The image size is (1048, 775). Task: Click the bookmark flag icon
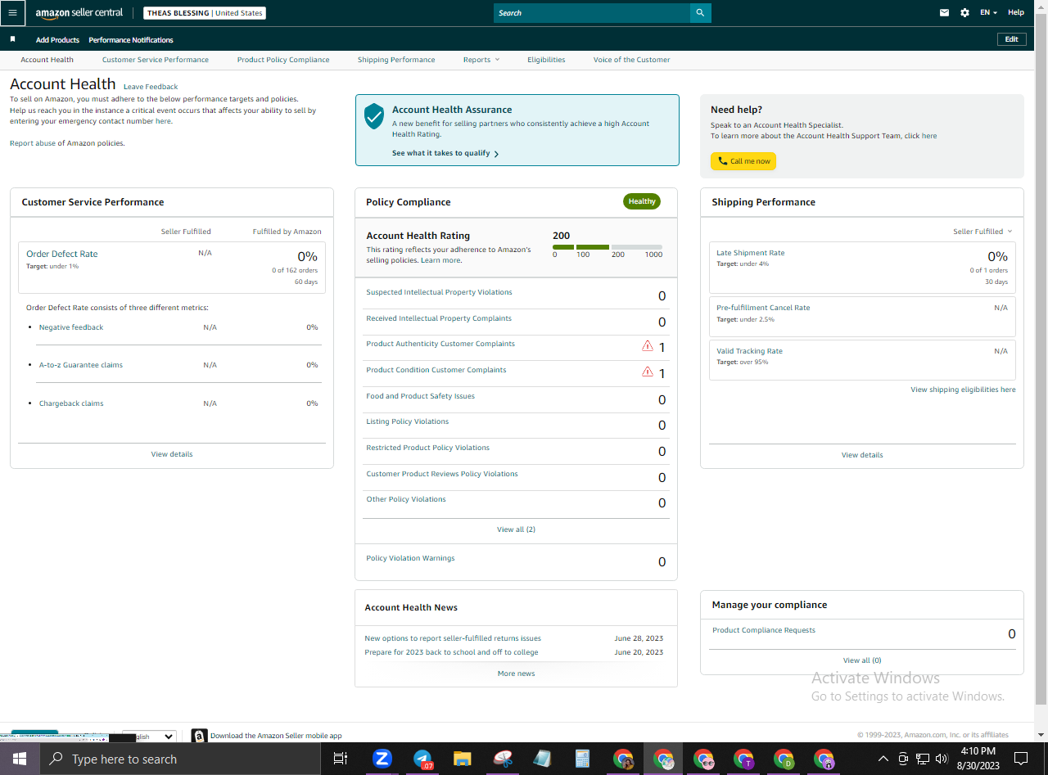point(12,39)
